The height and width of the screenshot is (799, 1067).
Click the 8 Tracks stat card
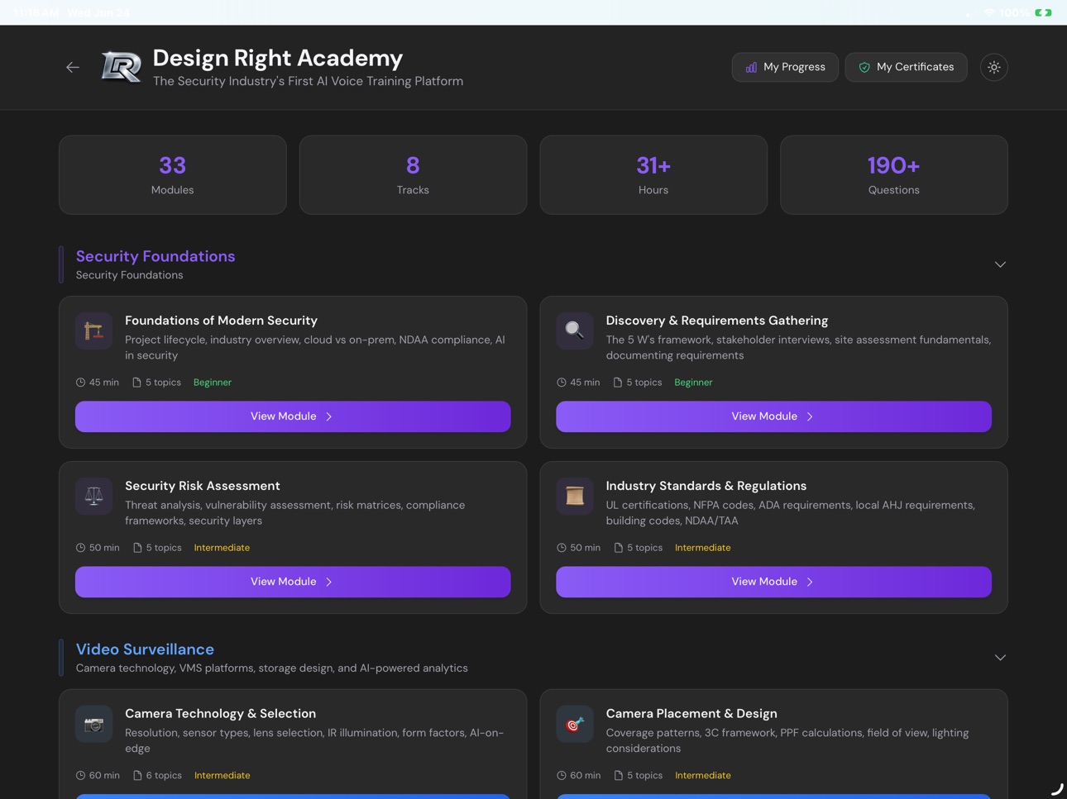(413, 175)
